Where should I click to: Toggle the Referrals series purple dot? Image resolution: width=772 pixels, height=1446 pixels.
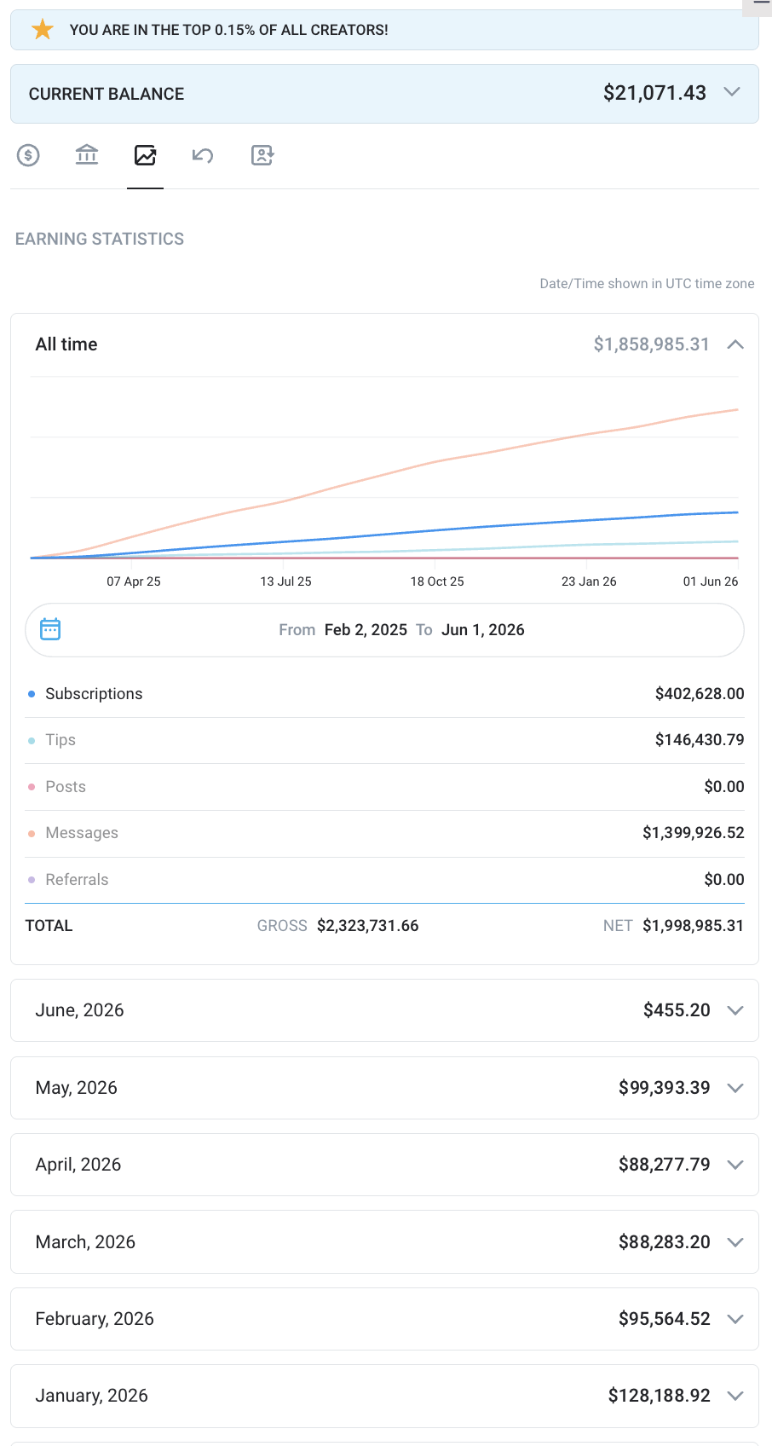coord(32,880)
